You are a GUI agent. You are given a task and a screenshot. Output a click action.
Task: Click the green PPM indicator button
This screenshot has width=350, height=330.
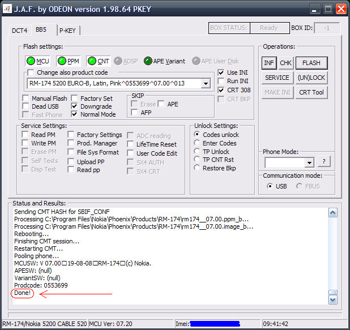[69, 61]
